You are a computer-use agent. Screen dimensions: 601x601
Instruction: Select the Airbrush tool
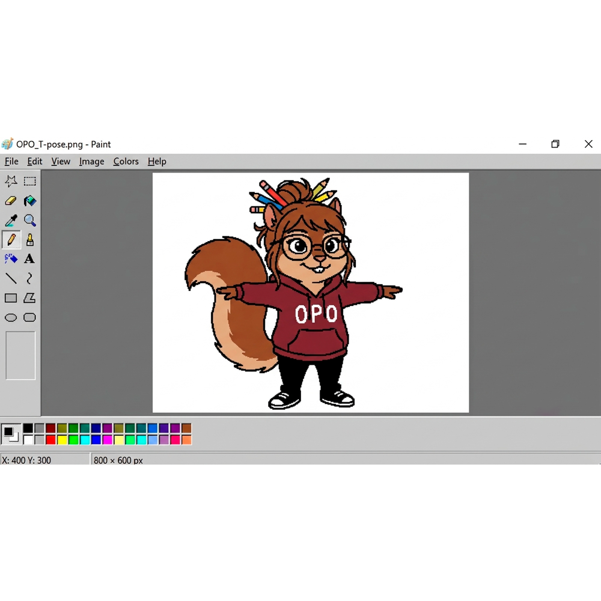11,259
